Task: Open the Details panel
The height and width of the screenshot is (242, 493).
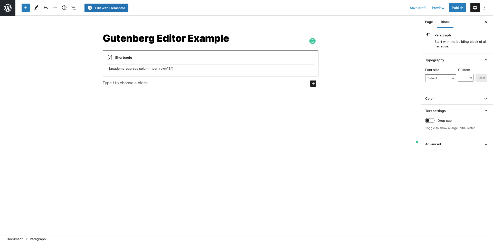Action: pyautogui.click(x=64, y=8)
